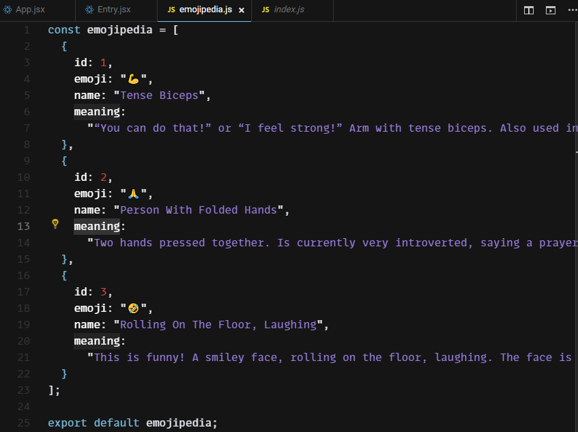578x432 pixels.
Task: Click the JS icon on emojipedia.js tab
Action: coord(171,10)
